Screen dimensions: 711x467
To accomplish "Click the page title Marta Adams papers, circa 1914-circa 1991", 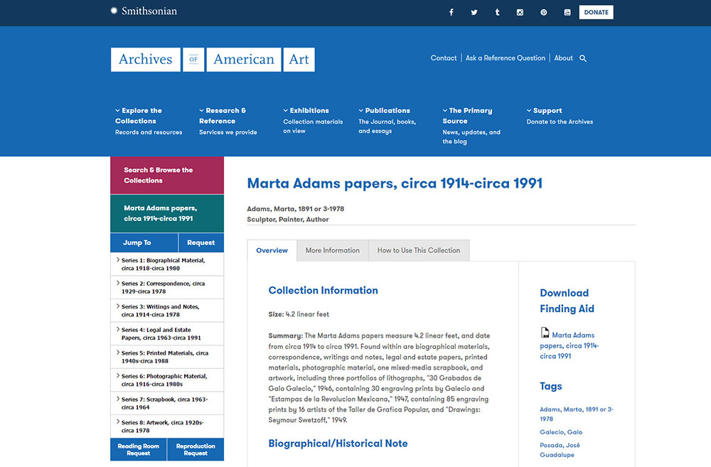I will tap(395, 183).
